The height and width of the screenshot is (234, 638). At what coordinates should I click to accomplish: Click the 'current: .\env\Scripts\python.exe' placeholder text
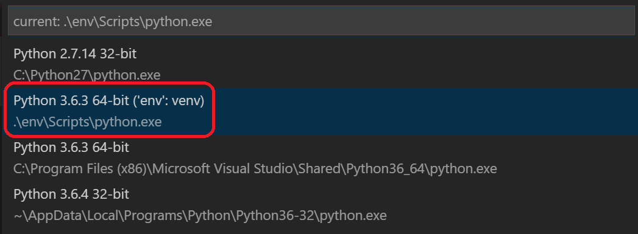(113, 21)
